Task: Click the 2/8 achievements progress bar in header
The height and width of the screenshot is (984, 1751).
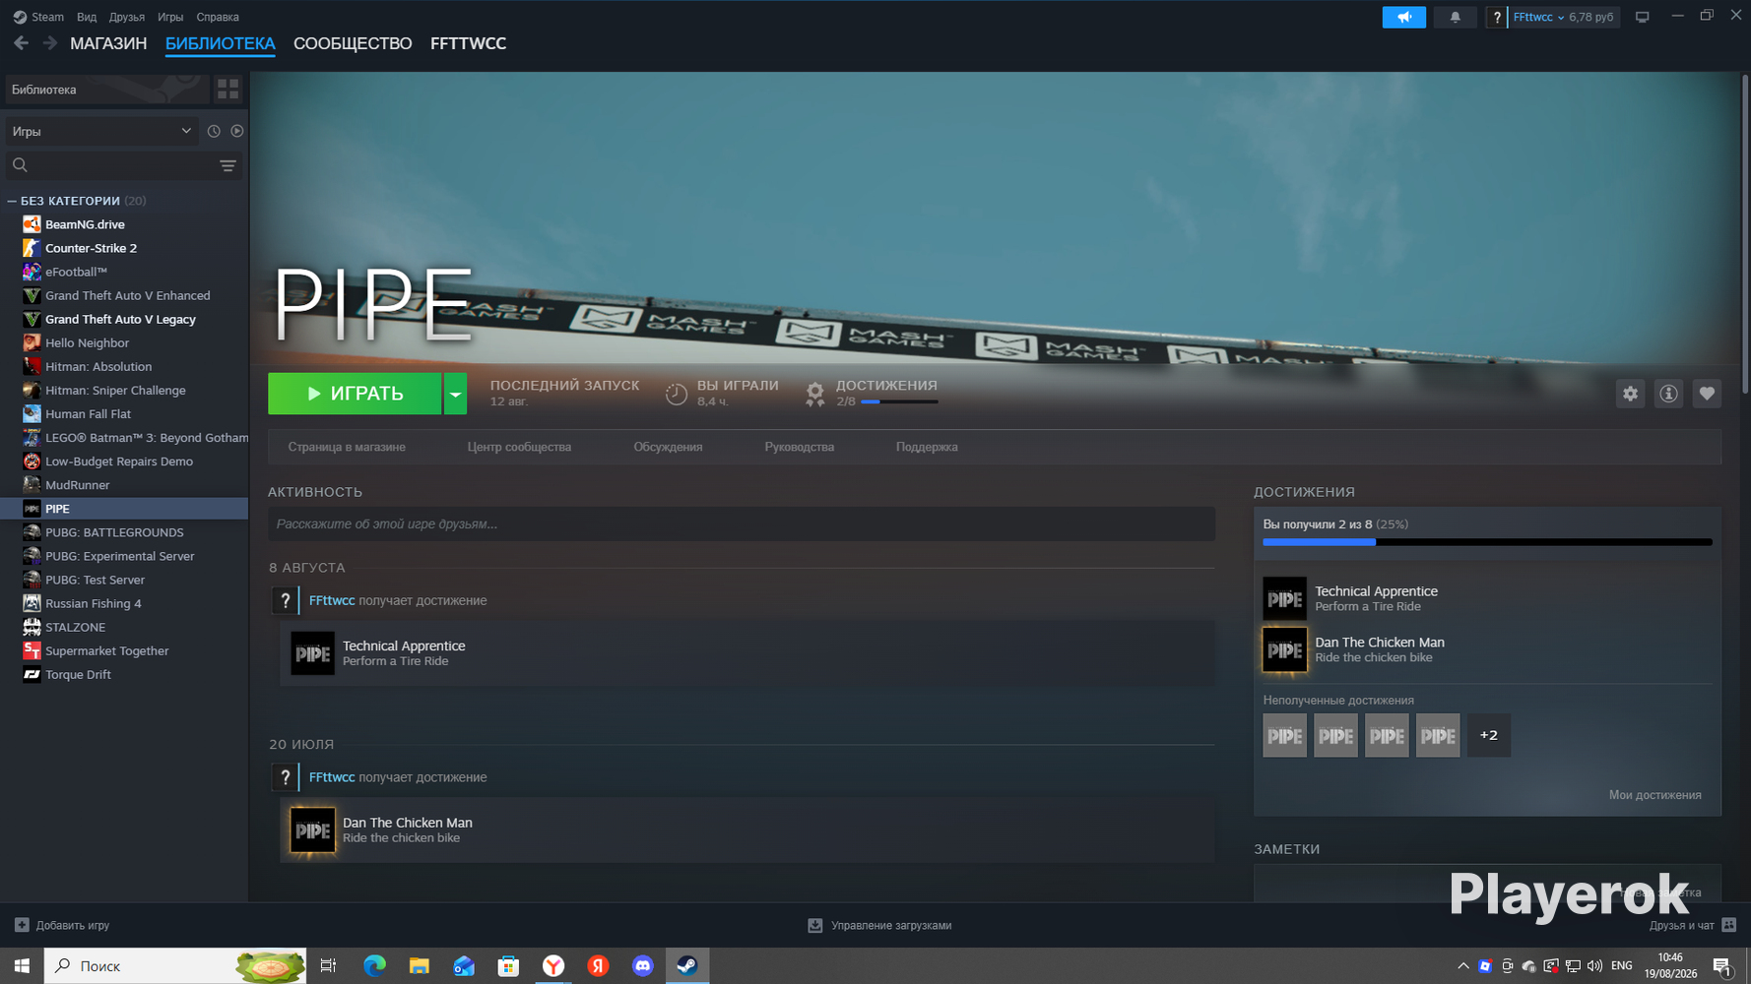Action: pos(899,401)
